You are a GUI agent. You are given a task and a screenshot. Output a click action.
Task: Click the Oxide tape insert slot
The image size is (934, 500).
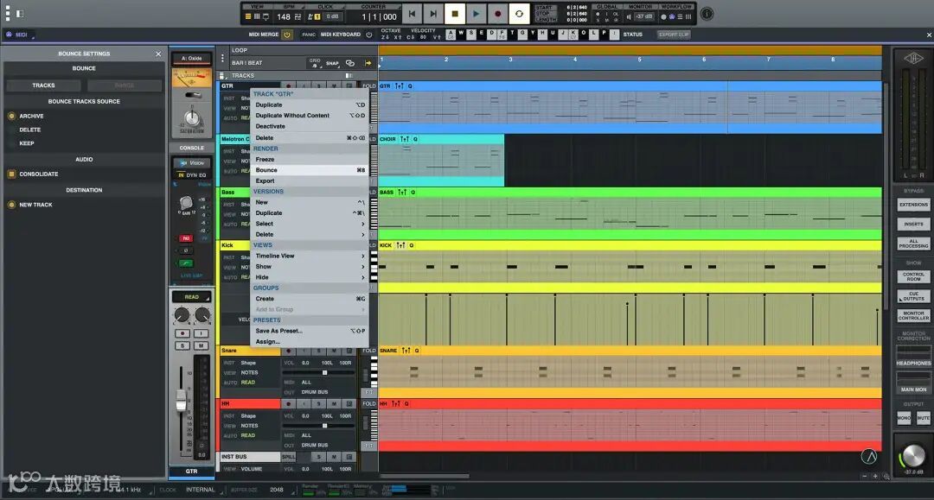coord(191,58)
